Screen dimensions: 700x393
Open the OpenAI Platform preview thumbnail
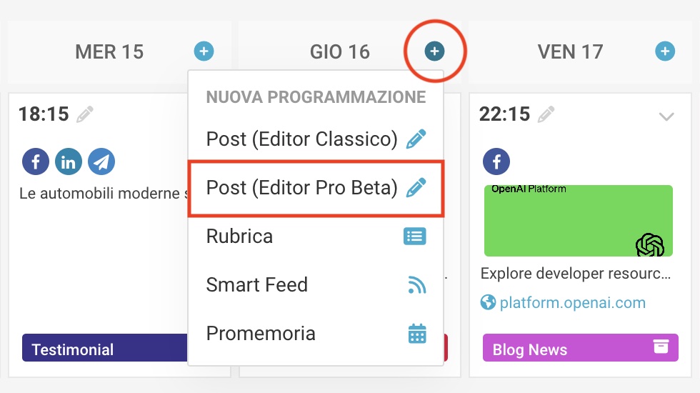pos(578,220)
